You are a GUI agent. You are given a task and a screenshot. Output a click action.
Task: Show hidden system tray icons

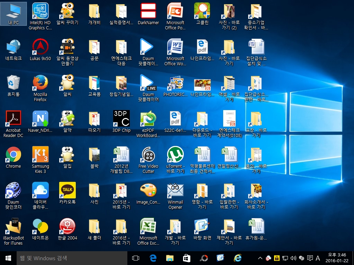point(260,258)
